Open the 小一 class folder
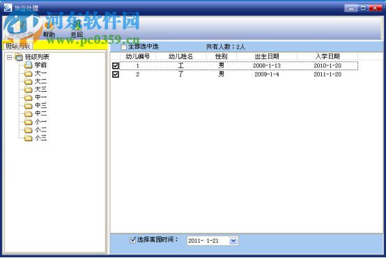386x258 pixels. pyautogui.click(x=40, y=122)
